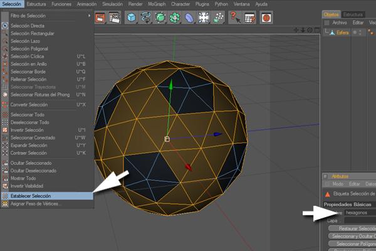
Task: Choose Selección Cíclica menu entry
Action: [x=47, y=56]
